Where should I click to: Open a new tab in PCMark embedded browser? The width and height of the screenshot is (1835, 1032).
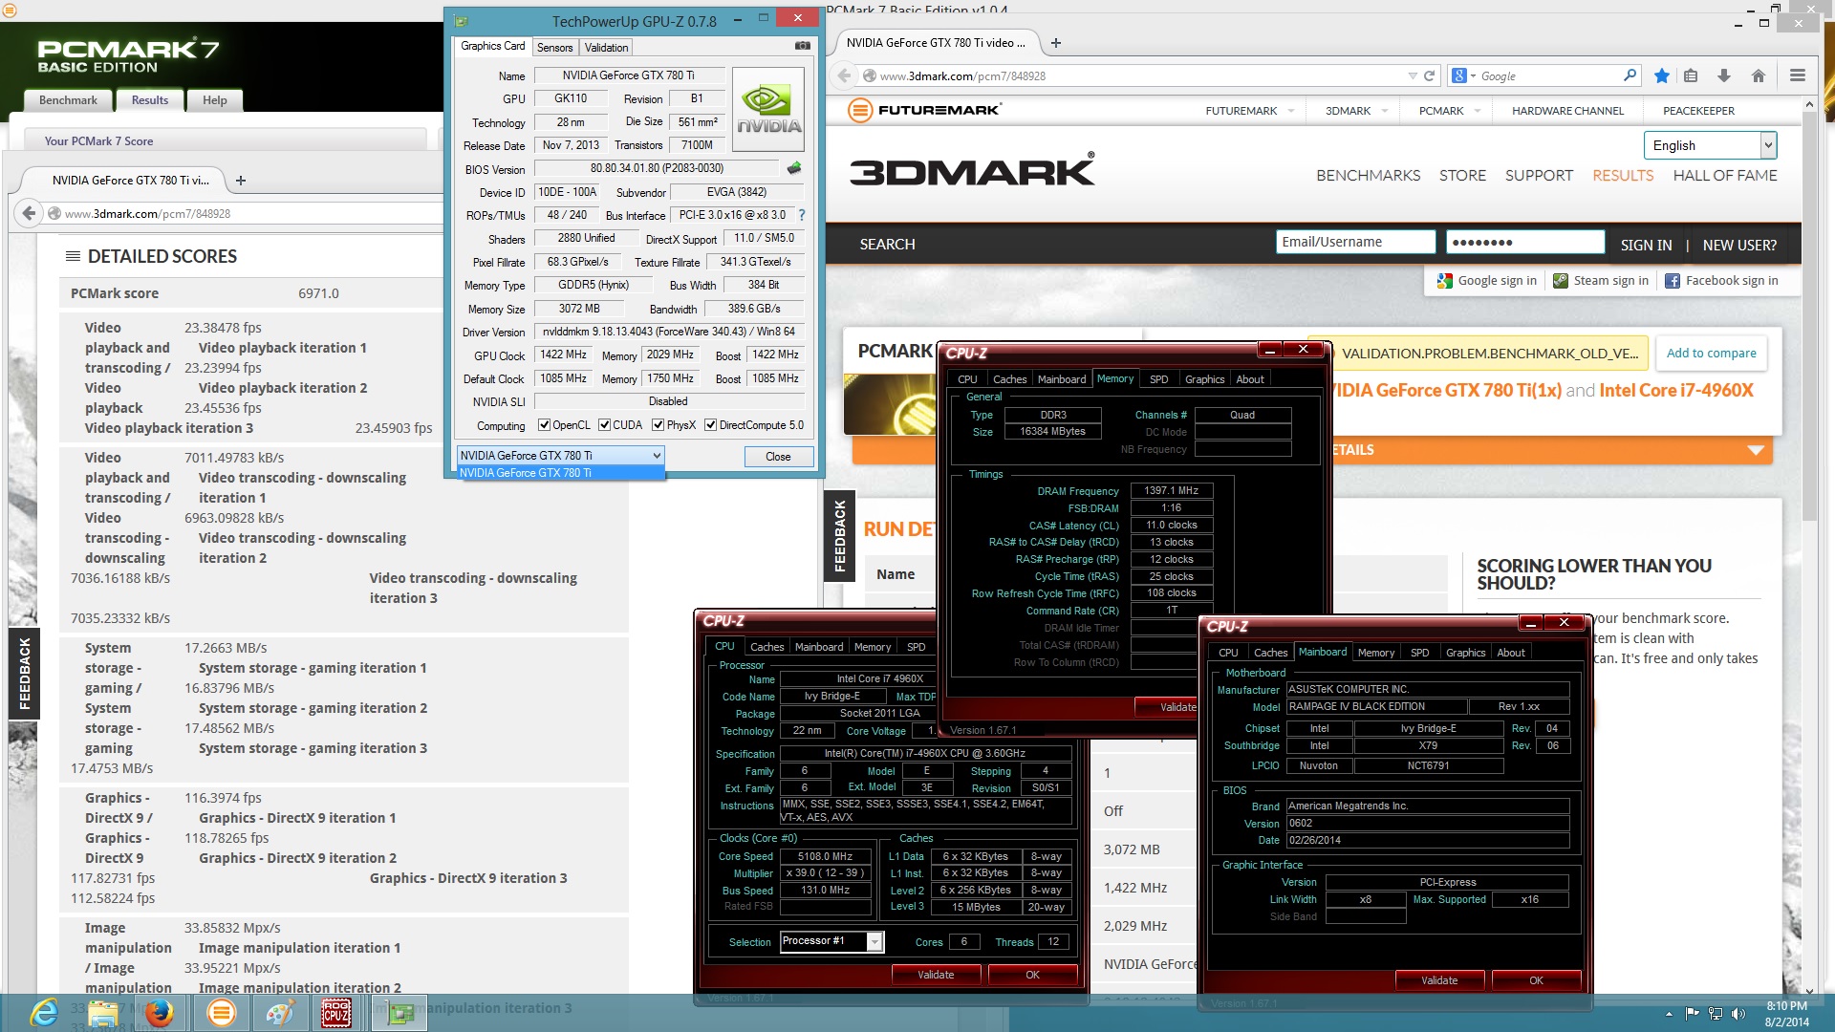[x=241, y=180]
